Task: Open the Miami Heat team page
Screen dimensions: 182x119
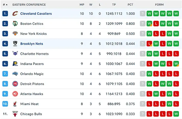Action: (29, 104)
